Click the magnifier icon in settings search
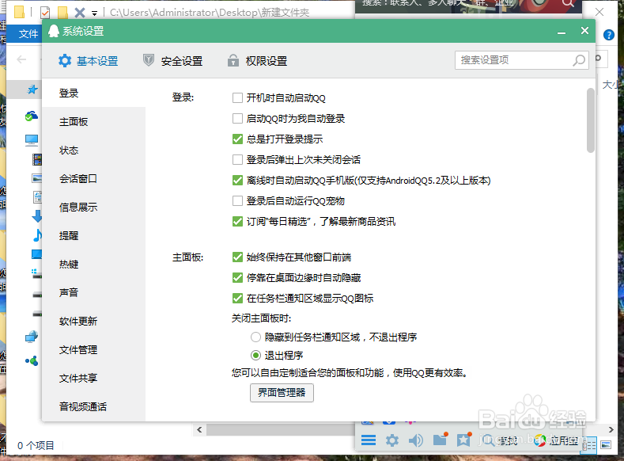Viewport: 624px width, 461px height. click(x=580, y=60)
